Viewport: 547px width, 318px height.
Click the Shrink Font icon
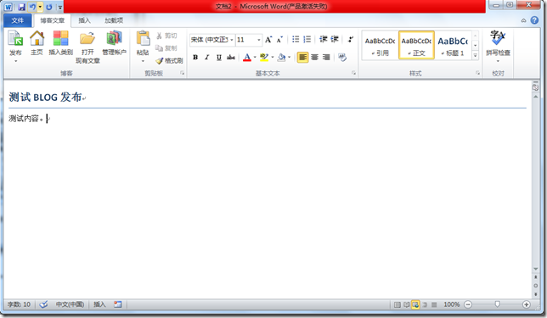tap(279, 39)
